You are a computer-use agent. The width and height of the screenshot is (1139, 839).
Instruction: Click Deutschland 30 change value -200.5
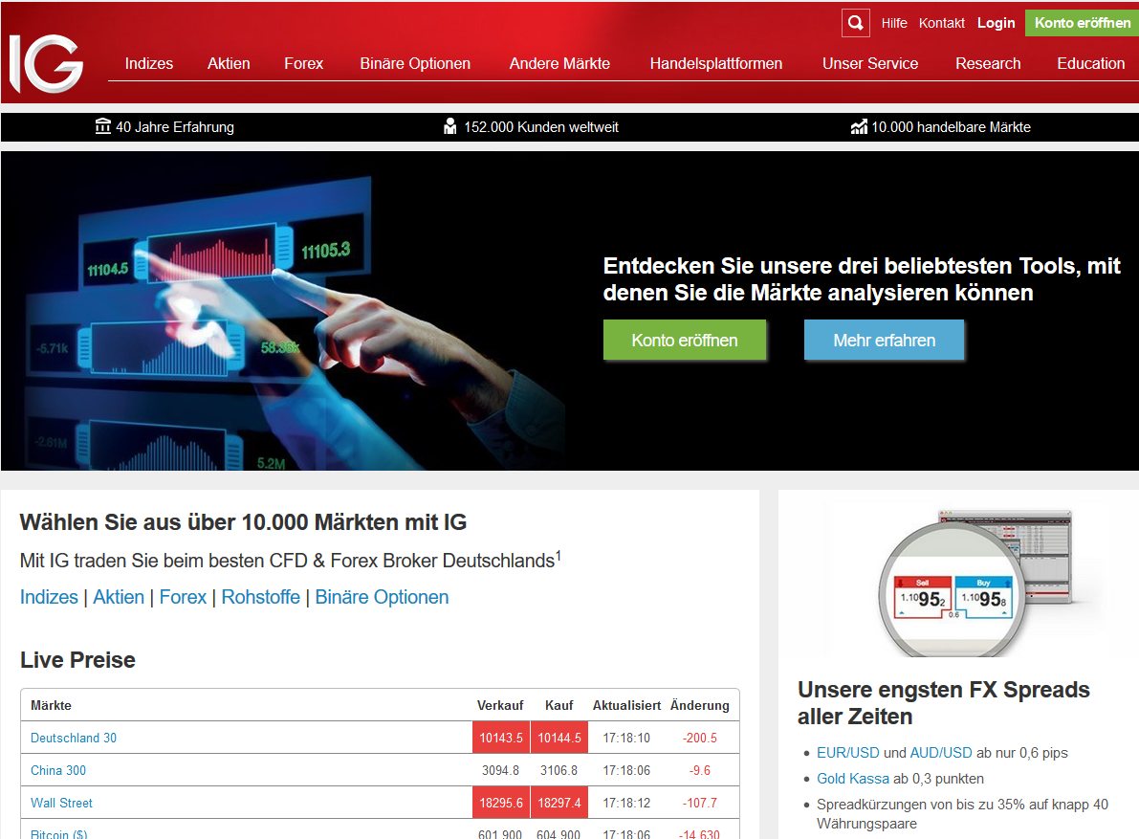click(699, 738)
